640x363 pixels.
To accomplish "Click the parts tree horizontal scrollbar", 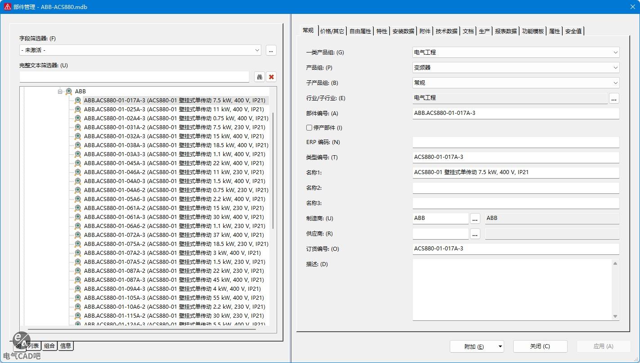I will 142,329.
